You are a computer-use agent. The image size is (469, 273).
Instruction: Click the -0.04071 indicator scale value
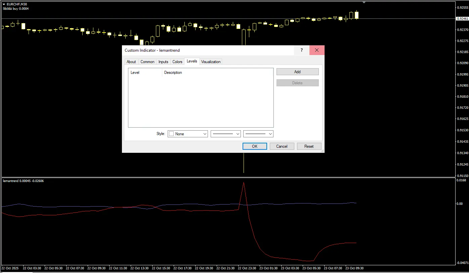[462, 263]
